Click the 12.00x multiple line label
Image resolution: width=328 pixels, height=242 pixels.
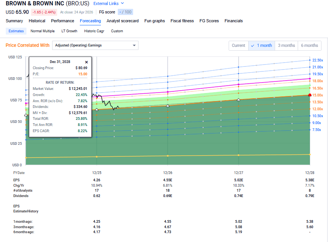(x=318, y=109)
